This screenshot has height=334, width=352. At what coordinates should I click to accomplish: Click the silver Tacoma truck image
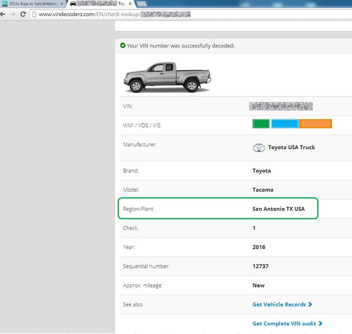167,78
